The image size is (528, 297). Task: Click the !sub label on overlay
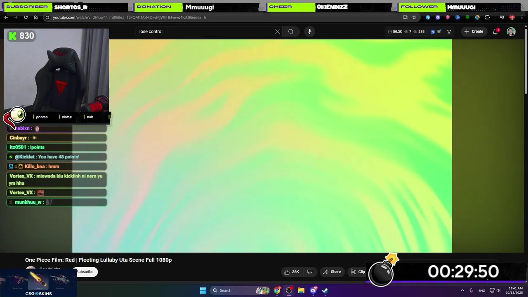[x=88, y=117]
